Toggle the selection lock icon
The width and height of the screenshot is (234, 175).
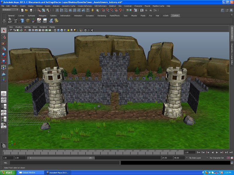92,10
